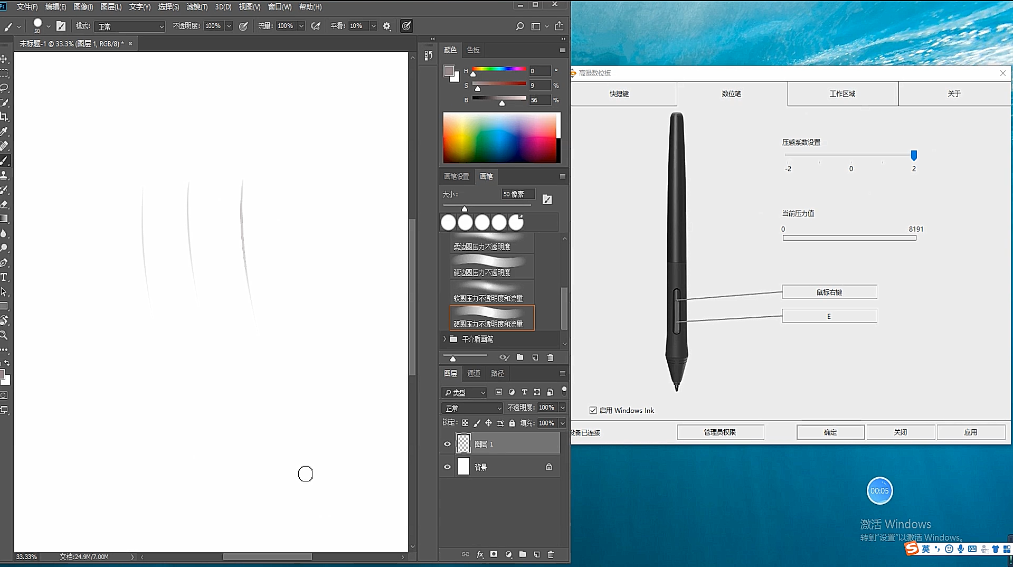Open 平滑 dropdown arrow
This screenshot has width=1013, height=567.
(x=373, y=26)
